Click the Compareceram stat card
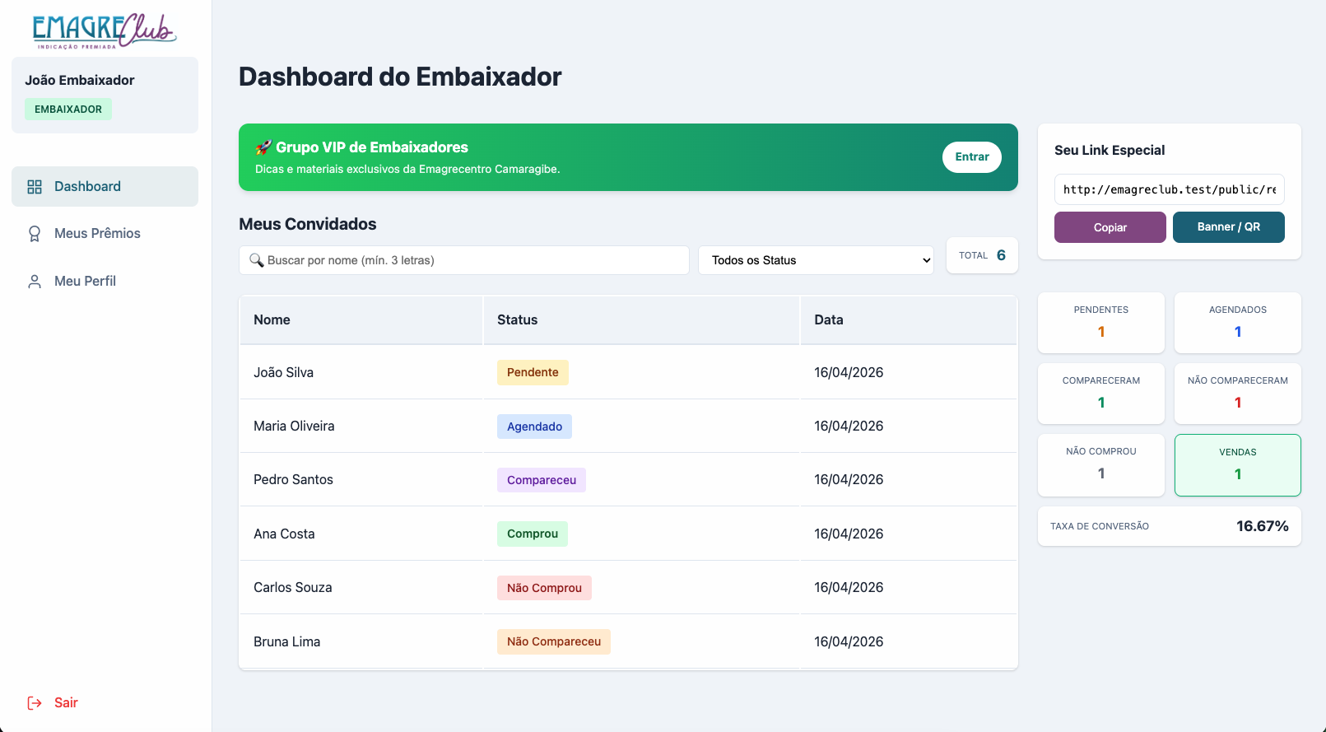The image size is (1326, 732). point(1101,394)
